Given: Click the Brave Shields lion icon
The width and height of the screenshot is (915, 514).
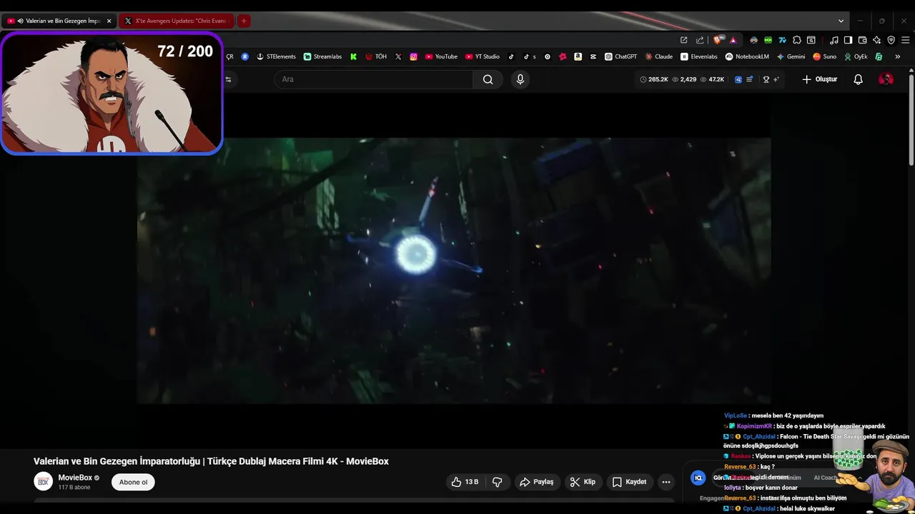Looking at the screenshot, I should [x=718, y=40].
